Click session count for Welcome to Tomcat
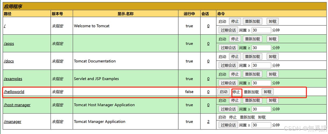 point(208,26)
